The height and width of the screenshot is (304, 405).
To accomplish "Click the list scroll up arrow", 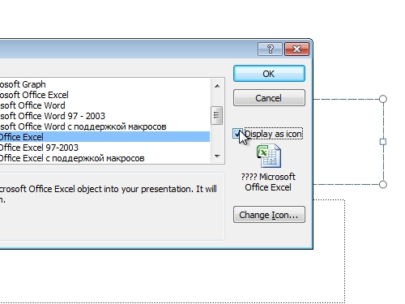I will point(217,86).
